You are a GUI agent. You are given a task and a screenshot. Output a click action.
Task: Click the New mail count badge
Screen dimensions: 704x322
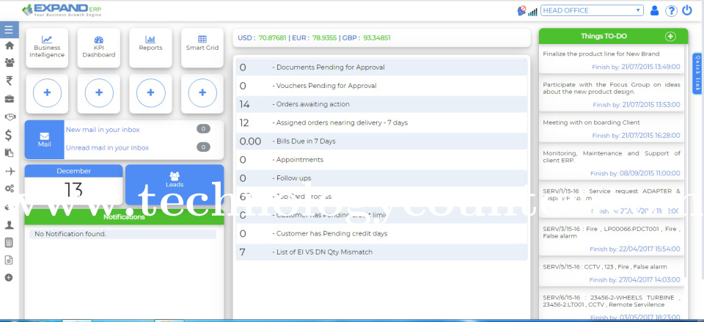[203, 129]
